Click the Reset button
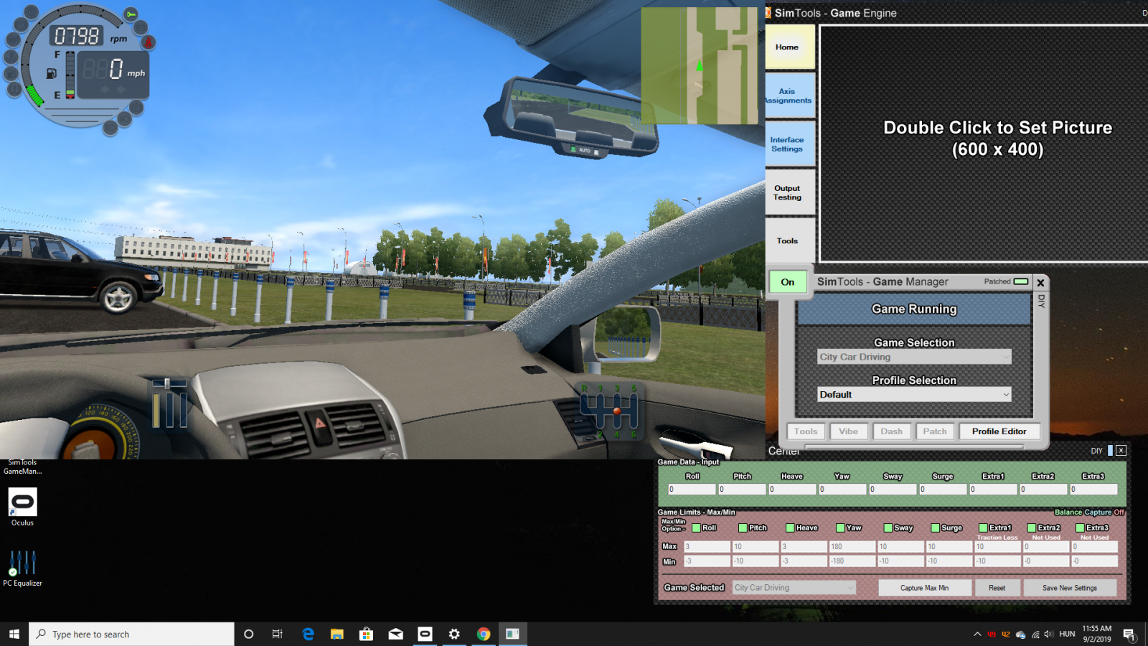 (997, 588)
